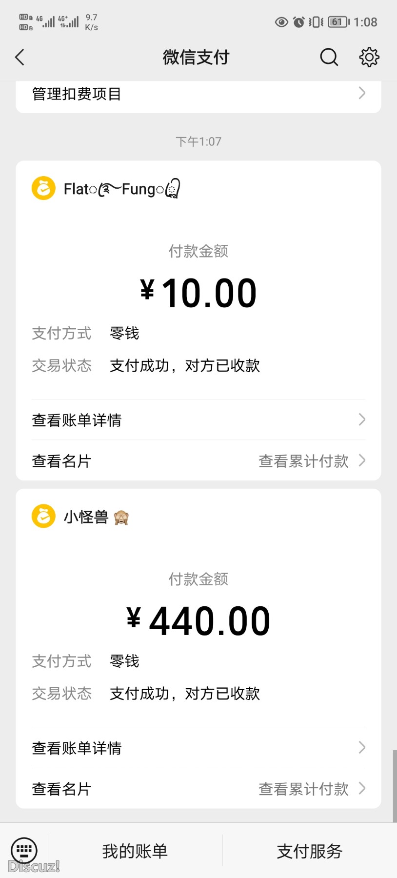This screenshot has height=878, width=397.
Task: Expand 管理扣费项目 row chevron
Action: (362, 93)
